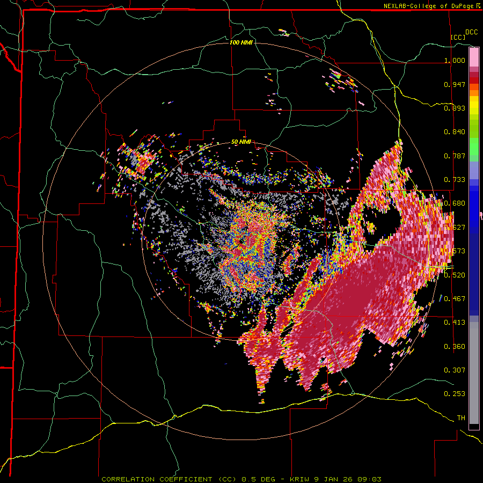Screen dimensions: 483x483
Task: Select the 0.360 scale value
Action: [455, 347]
